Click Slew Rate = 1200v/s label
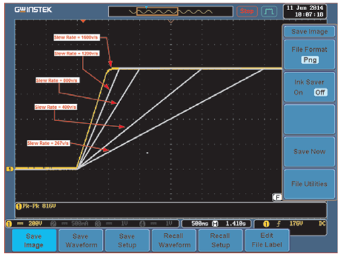The image size is (341, 258). click(77, 53)
